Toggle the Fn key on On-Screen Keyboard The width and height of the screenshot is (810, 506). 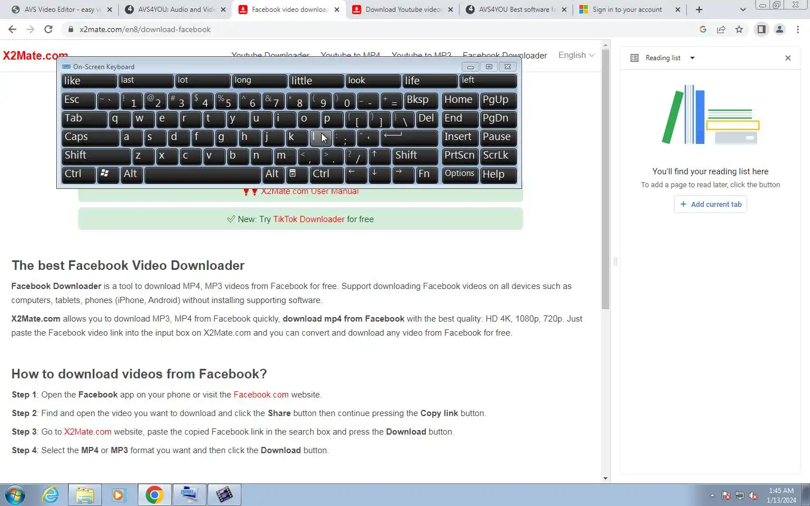tap(427, 175)
